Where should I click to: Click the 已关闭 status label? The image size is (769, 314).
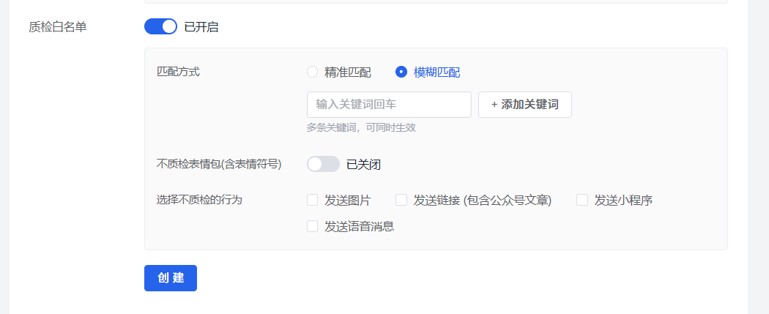(x=363, y=165)
